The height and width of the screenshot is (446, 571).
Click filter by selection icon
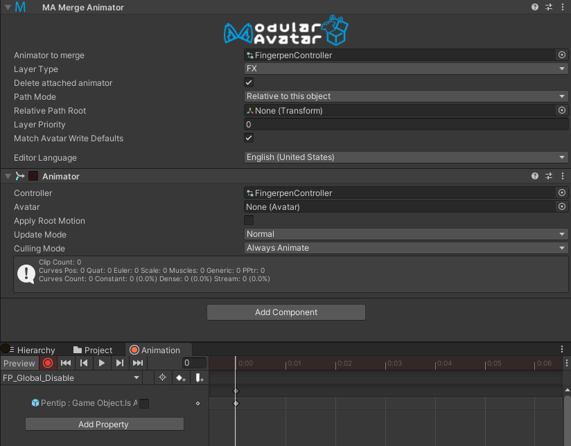[162, 377]
